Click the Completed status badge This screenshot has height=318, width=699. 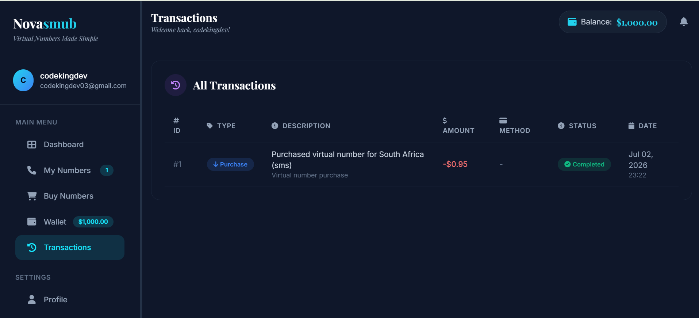[x=584, y=164]
